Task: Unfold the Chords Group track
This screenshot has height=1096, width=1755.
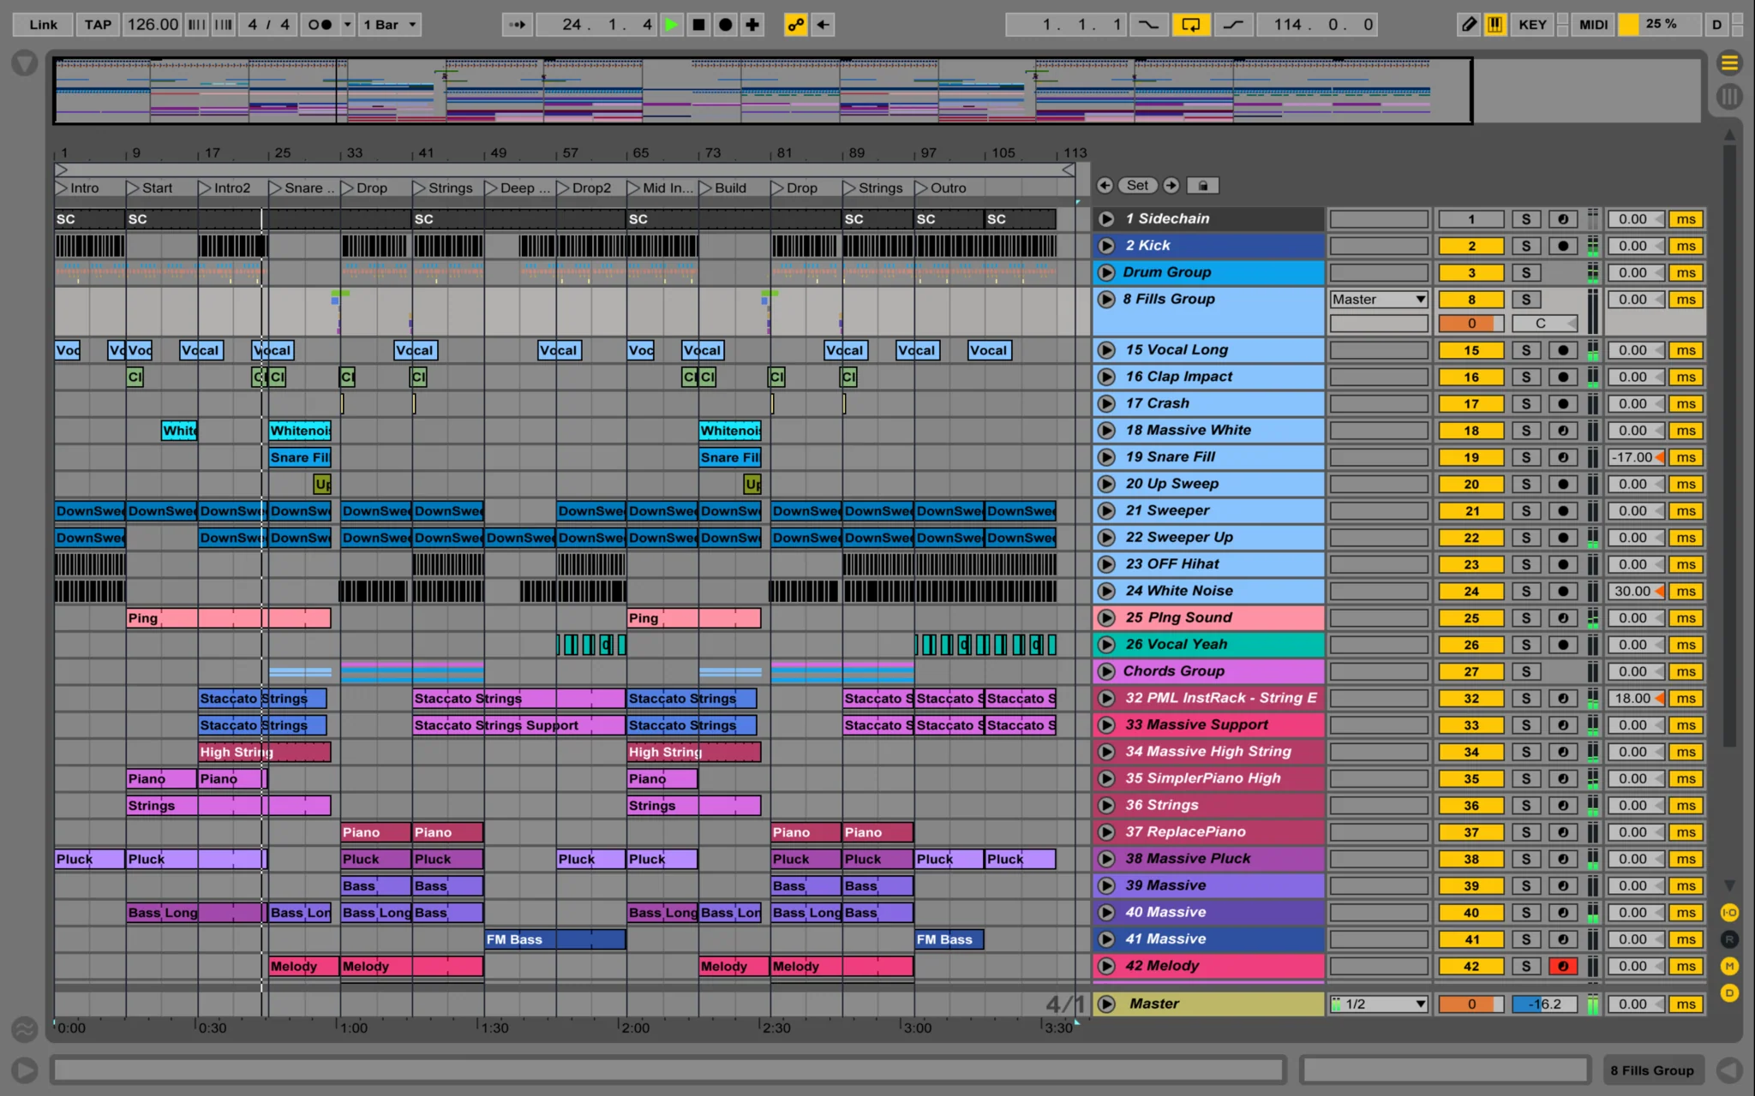Action: (x=1106, y=671)
